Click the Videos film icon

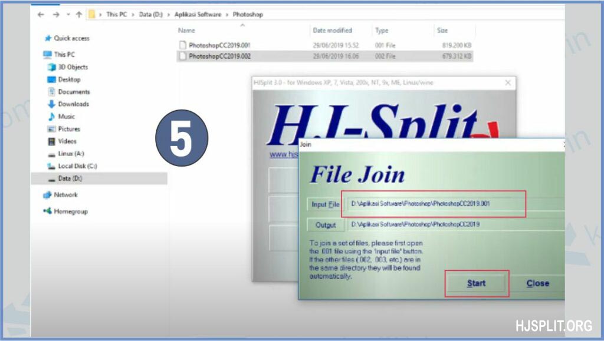pos(52,141)
